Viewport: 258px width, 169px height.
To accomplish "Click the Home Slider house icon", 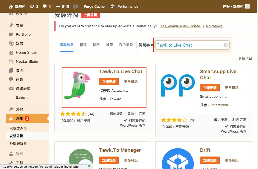I will click(11, 52).
